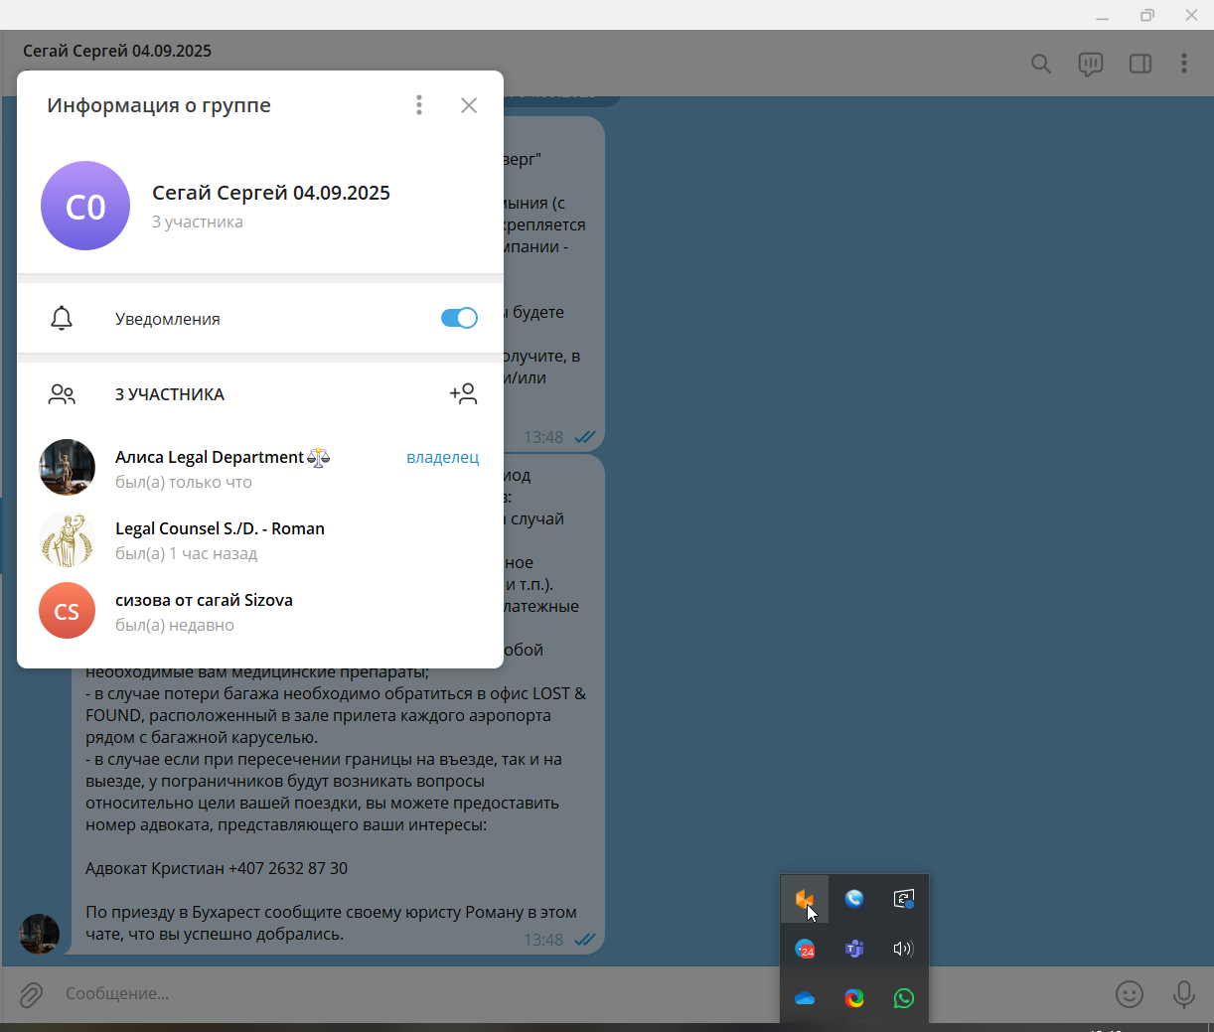This screenshot has height=1032, width=1214.
Task: Open Microsoft Teams from the tray
Action: (854, 949)
